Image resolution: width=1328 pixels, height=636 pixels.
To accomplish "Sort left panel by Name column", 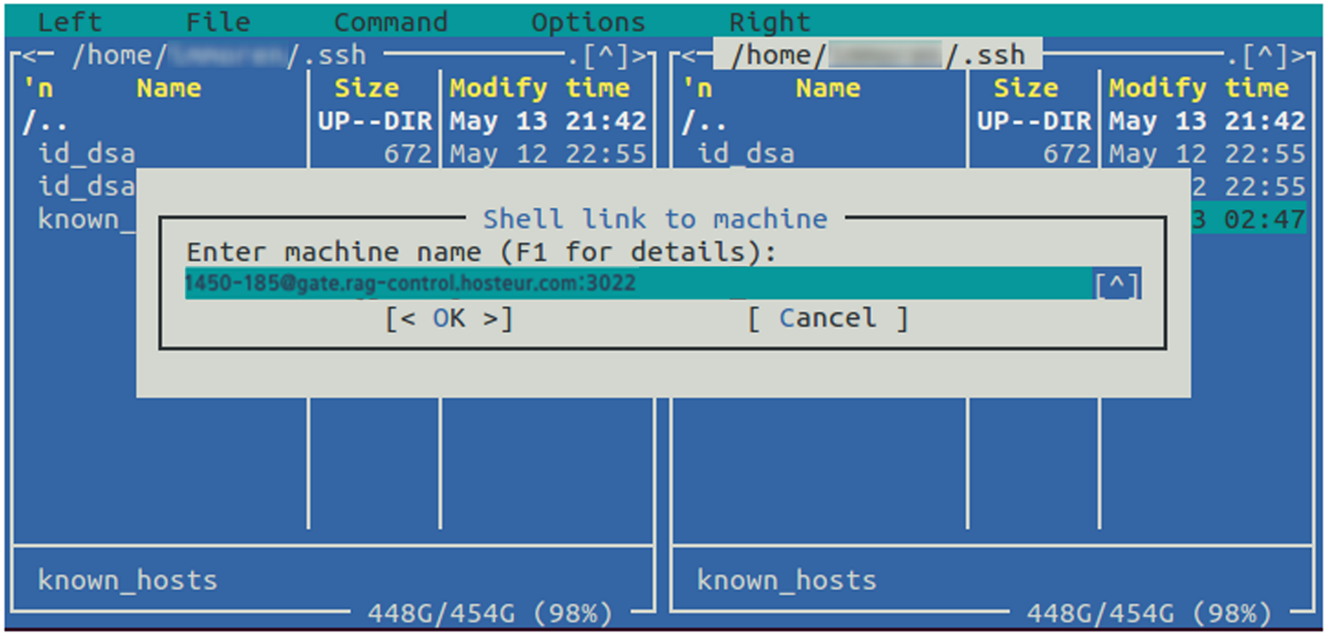I will click(x=169, y=89).
